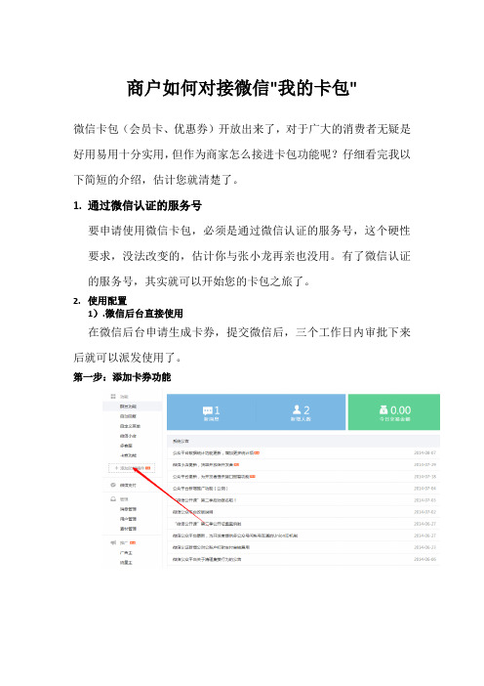Open 素材管理 in the sidebar
The height and width of the screenshot is (686, 484).
(x=128, y=529)
